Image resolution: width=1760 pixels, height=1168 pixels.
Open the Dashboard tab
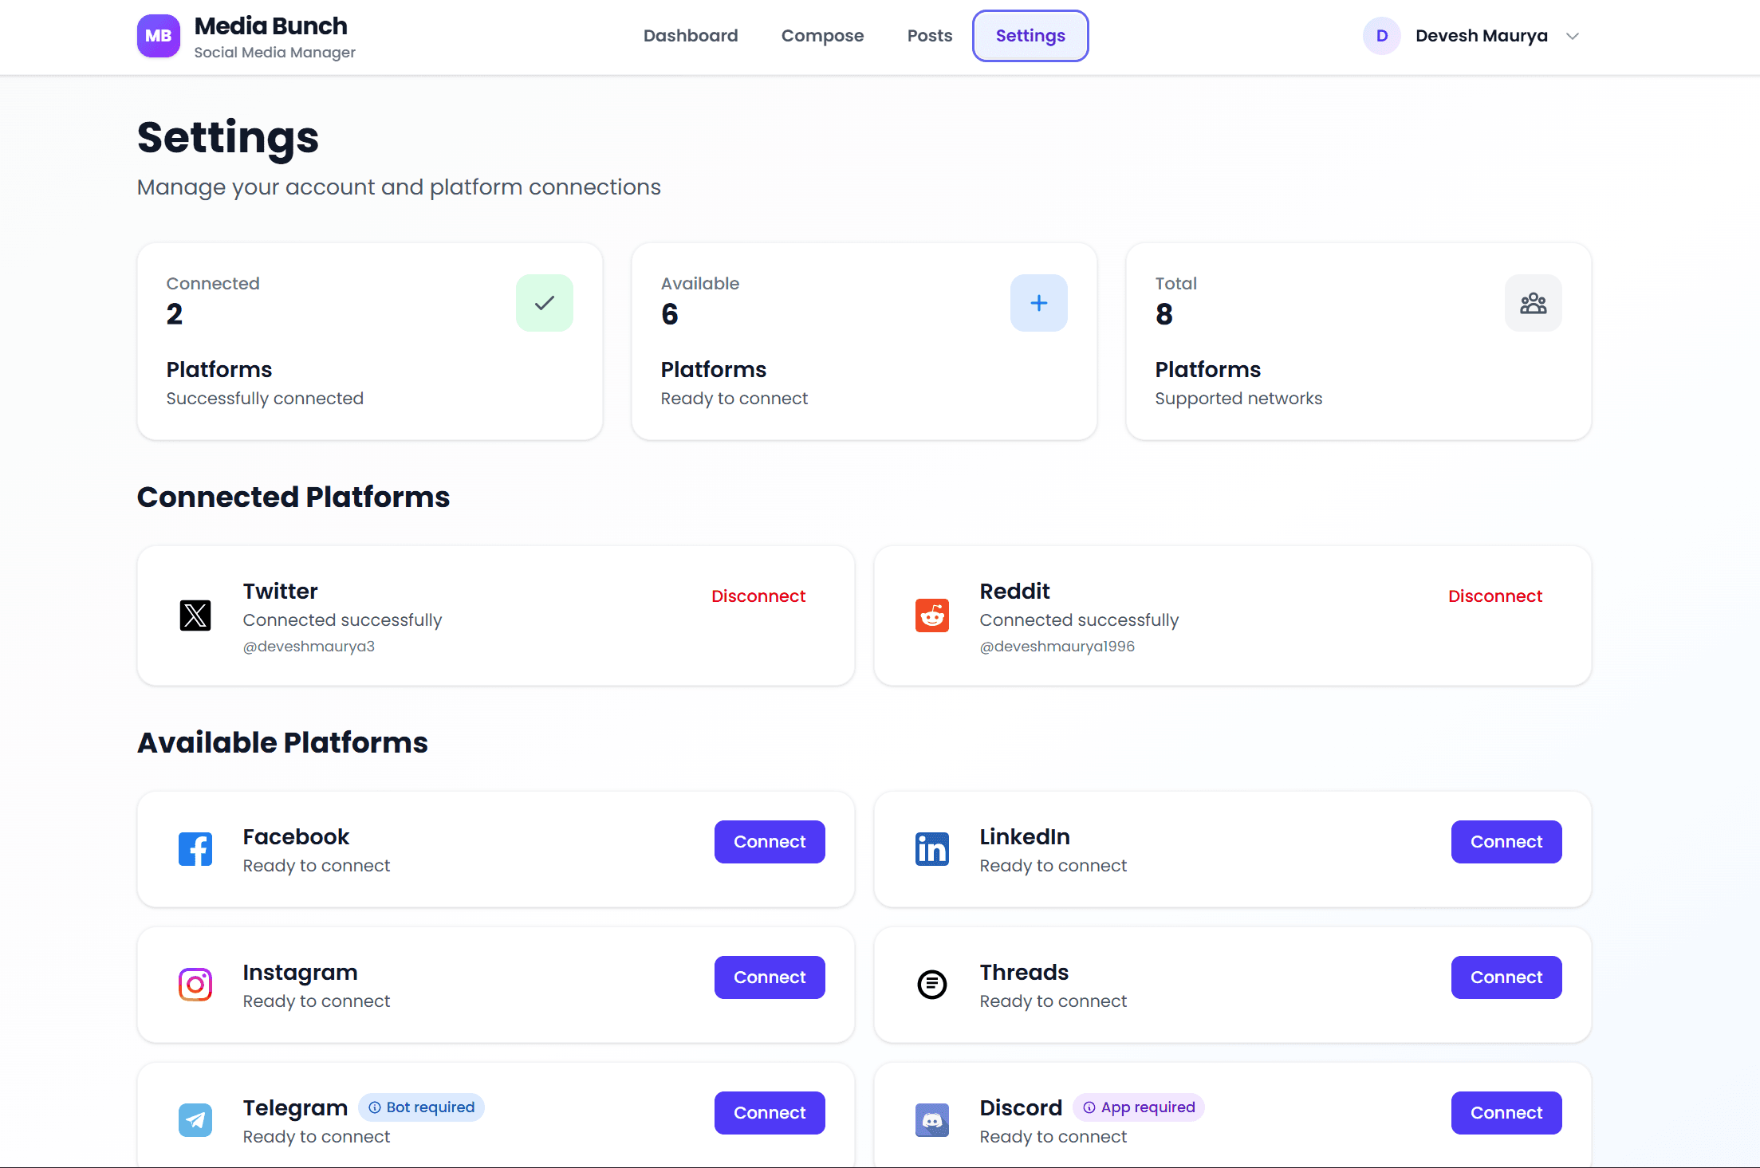click(691, 36)
